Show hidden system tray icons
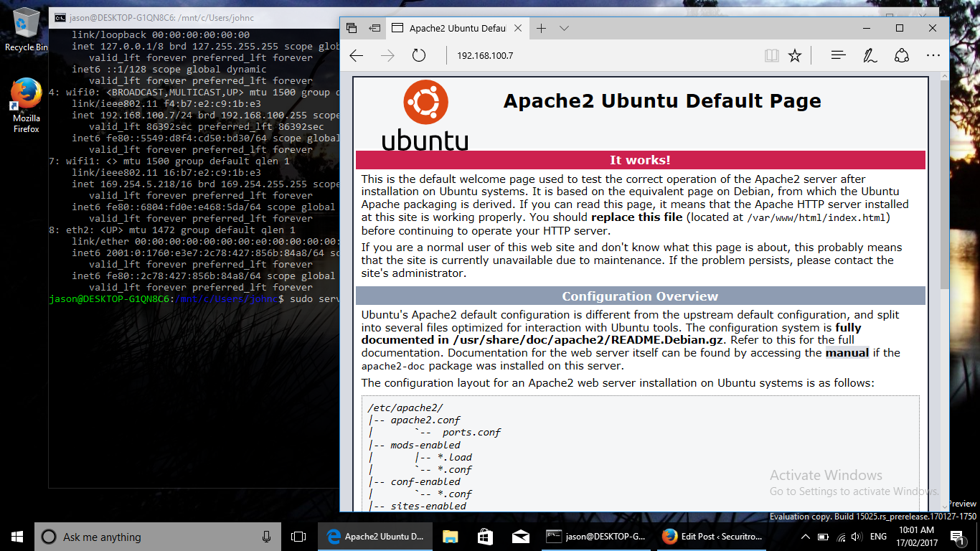Image resolution: width=980 pixels, height=551 pixels. coord(806,537)
